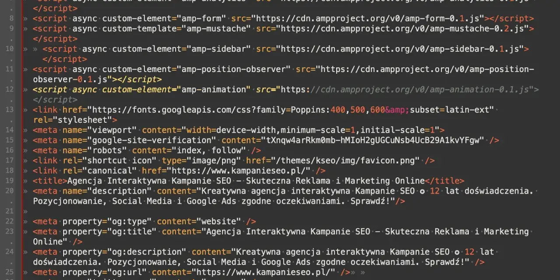560x280 pixels.
Task: Click line number 20 in the gutter
Action: click(9, 191)
